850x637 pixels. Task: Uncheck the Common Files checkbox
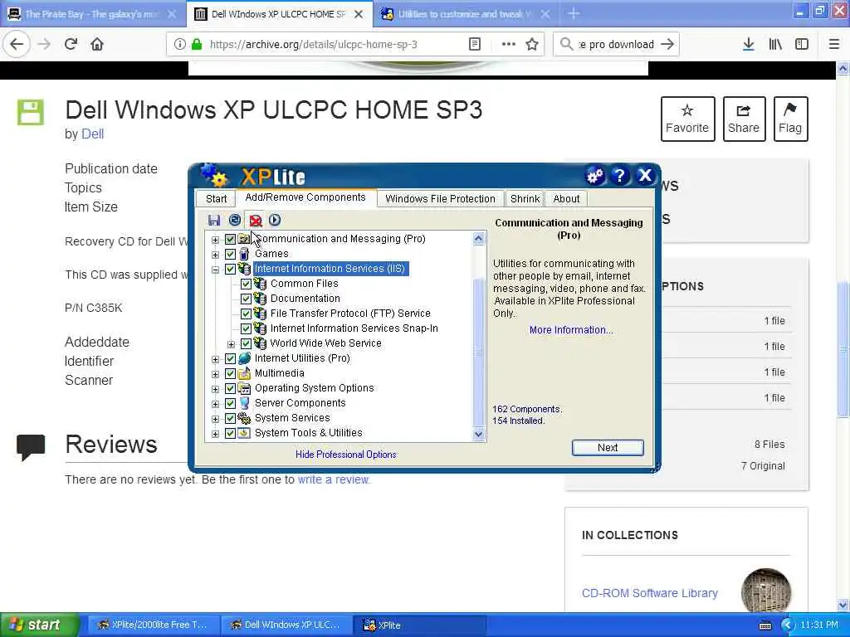(246, 284)
